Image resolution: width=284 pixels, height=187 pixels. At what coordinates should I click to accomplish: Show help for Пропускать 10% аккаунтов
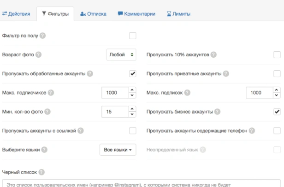[x=213, y=54]
